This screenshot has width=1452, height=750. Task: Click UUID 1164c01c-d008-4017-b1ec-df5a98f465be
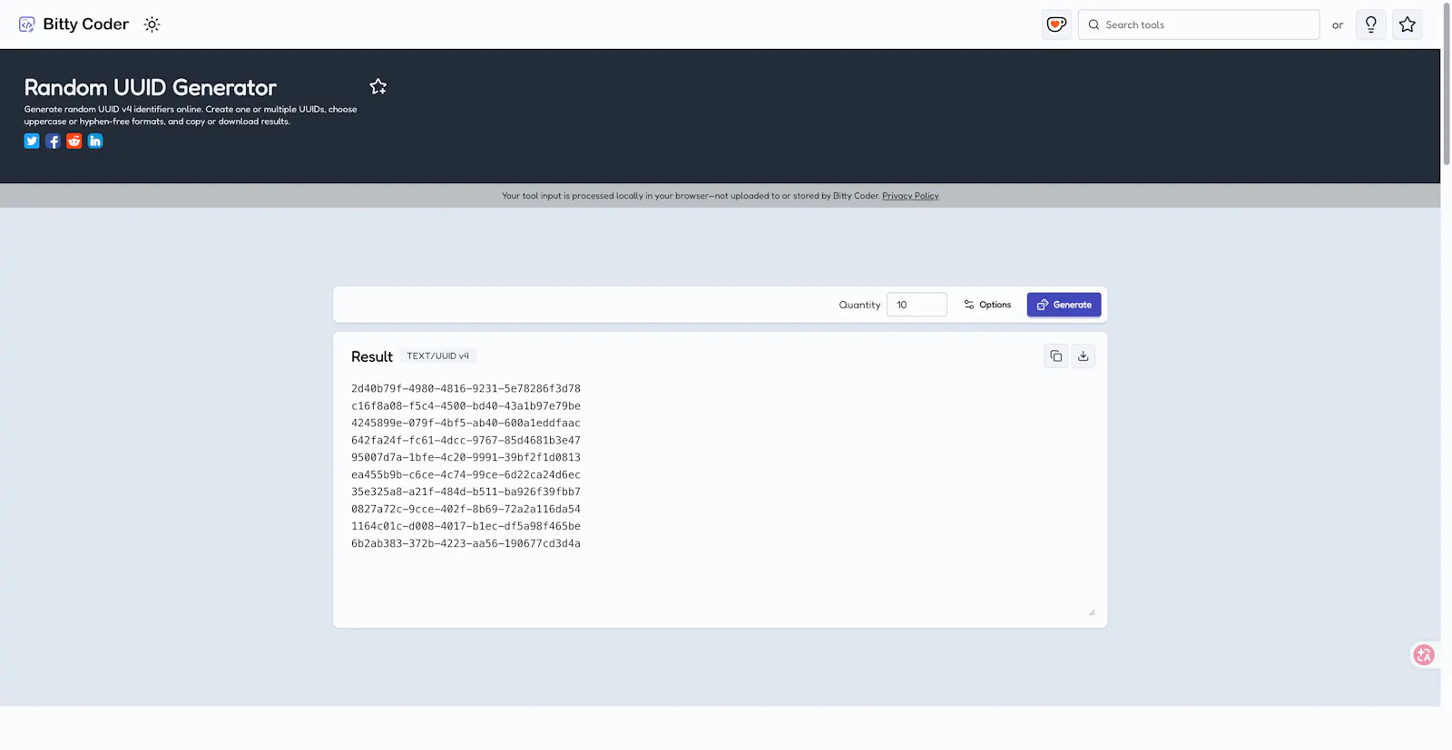point(466,526)
